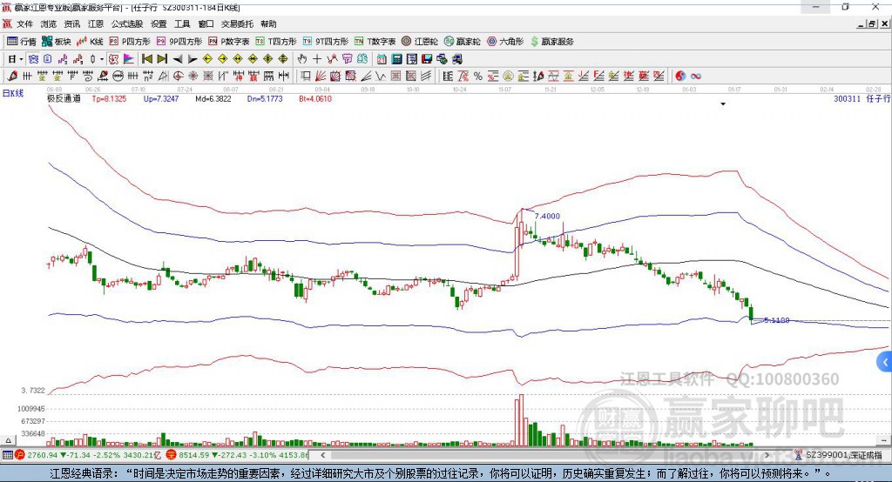Open the calendar icon in toolbar

pyautogui.click(x=382, y=59)
